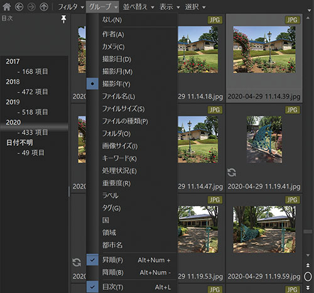Click the Back arrow navigation icon

click(19, 7)
